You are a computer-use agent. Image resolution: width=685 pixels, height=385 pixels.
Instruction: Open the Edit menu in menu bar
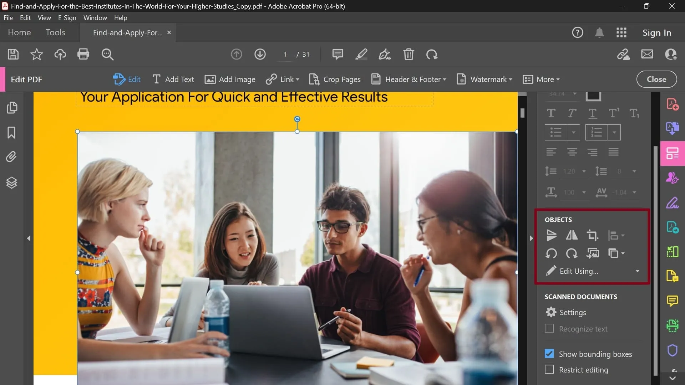(x=25, y=17)
